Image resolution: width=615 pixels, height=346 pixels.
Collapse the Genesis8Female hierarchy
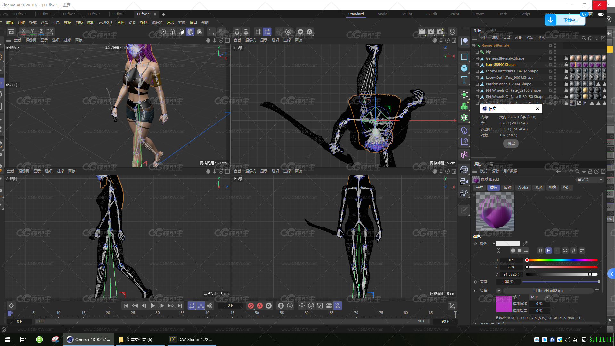click(473, 45)
